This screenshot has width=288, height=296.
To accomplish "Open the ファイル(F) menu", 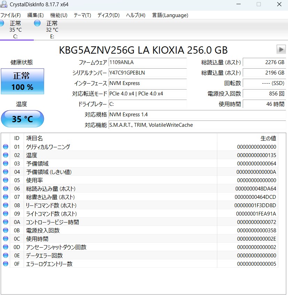I will pyautogui.click(x=10, y=15).
